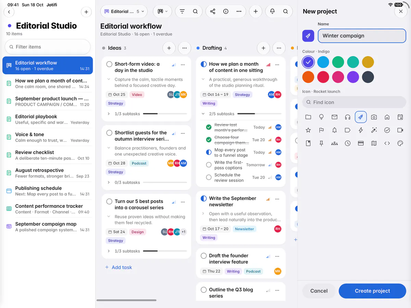Screen dimensions: 411x308
Task: Select the lightning bolt icon
Action: pos(361,130)
